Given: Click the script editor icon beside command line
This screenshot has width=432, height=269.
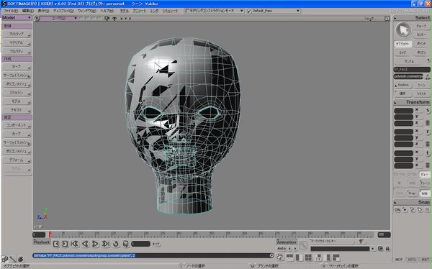Looking at the screenshot, I should 280,257.
